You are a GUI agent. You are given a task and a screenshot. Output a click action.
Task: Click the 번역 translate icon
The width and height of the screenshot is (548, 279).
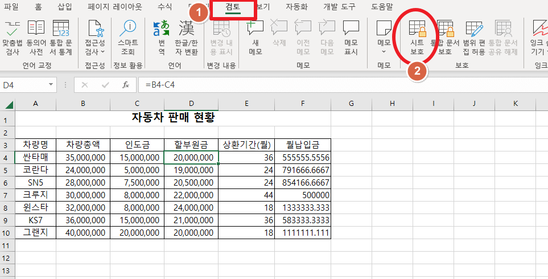(162, 28)
